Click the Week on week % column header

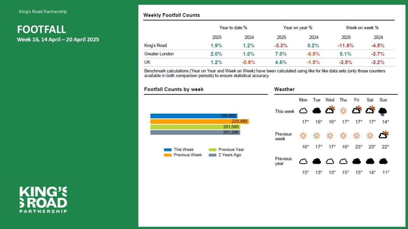(x=362, y=28)
